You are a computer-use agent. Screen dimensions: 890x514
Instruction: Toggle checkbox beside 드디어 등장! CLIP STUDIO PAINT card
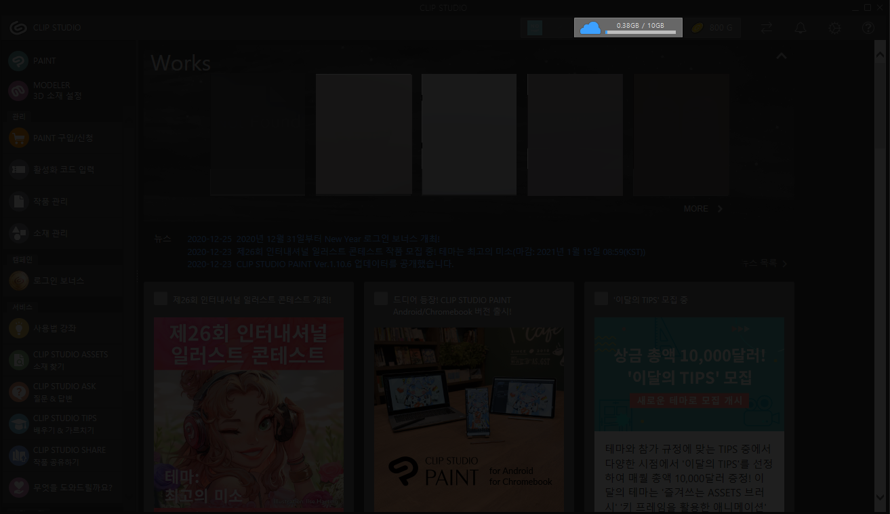381,299
